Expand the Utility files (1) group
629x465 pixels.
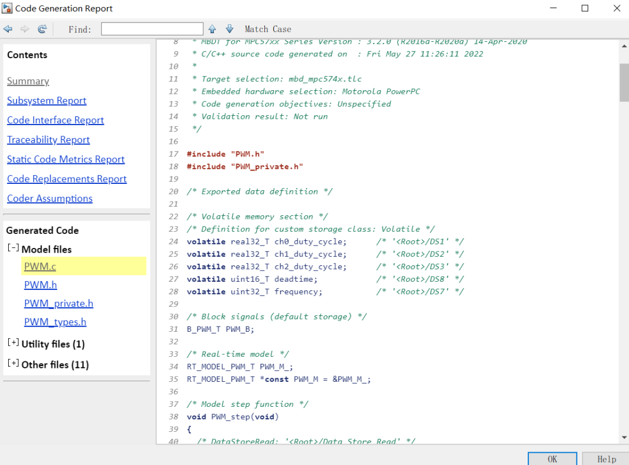[13, 342]
